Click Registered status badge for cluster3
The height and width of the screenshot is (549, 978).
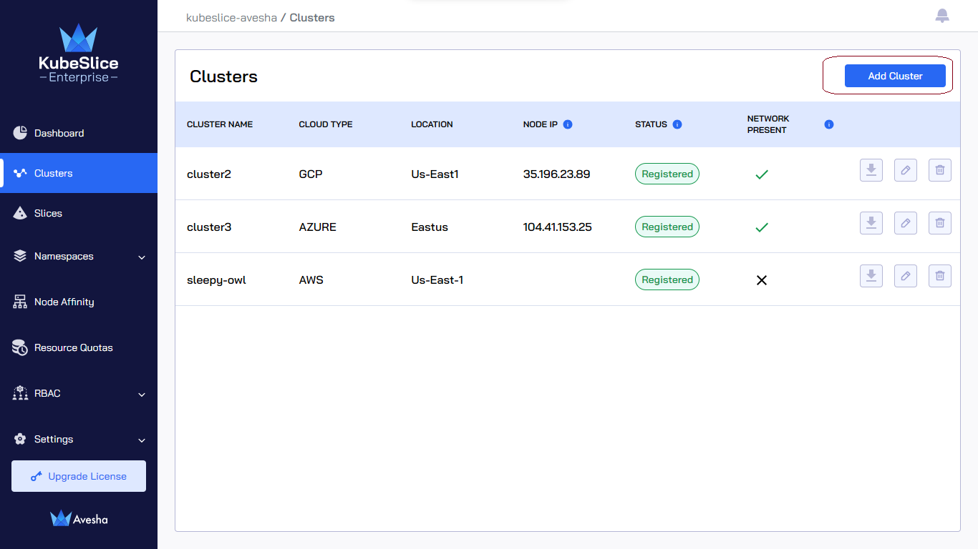[x=667, y=227]
